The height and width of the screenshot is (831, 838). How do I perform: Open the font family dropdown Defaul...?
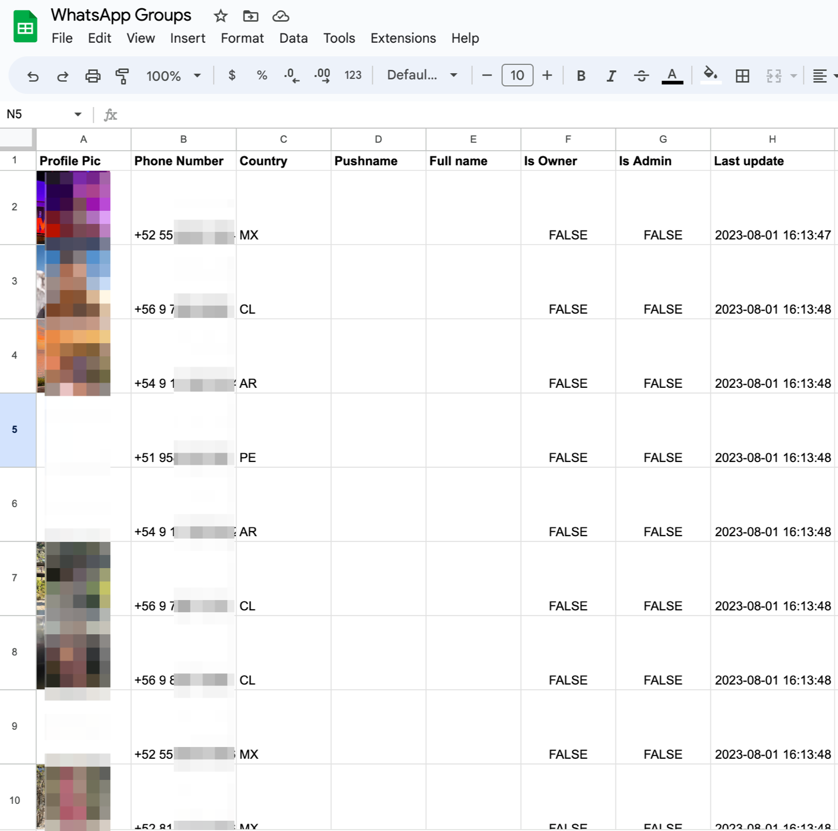click(x=422, y=75)
